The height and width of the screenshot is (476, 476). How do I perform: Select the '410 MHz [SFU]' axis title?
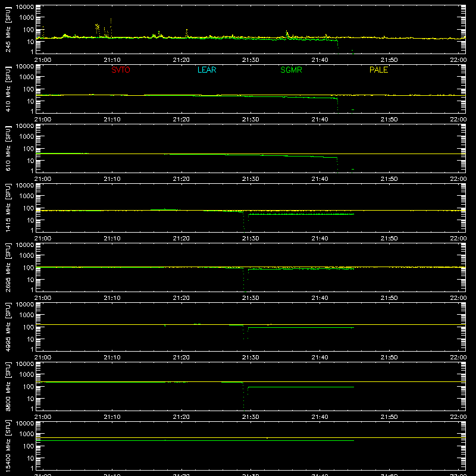point(8,89)
